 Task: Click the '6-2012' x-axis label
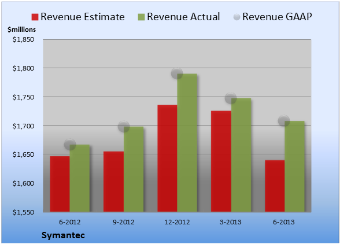(x=70, y=222)
